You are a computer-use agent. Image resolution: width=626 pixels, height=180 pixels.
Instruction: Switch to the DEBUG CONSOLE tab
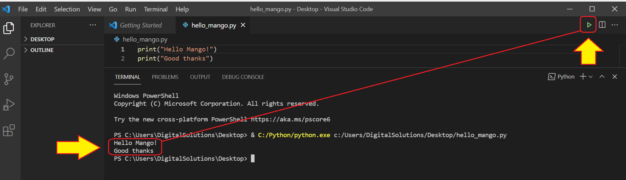(x=243, y=77)
